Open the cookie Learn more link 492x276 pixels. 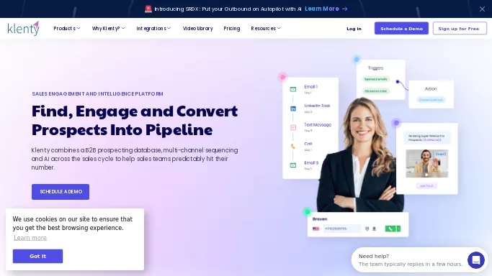click(x=30, y=238)
